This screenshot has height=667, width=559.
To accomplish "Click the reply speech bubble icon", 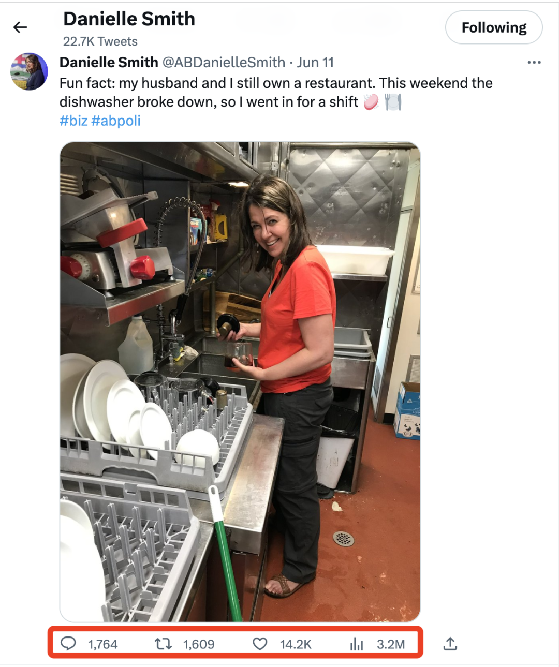I will coord(68,644).
